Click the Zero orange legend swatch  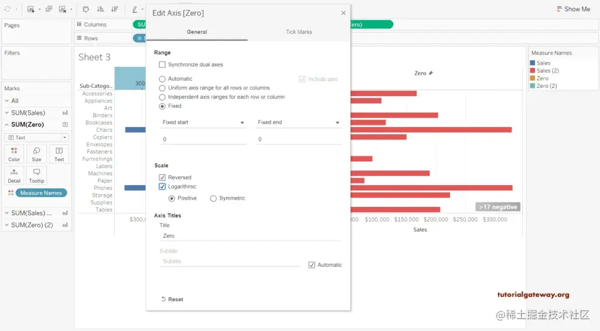tap(532, 78)
